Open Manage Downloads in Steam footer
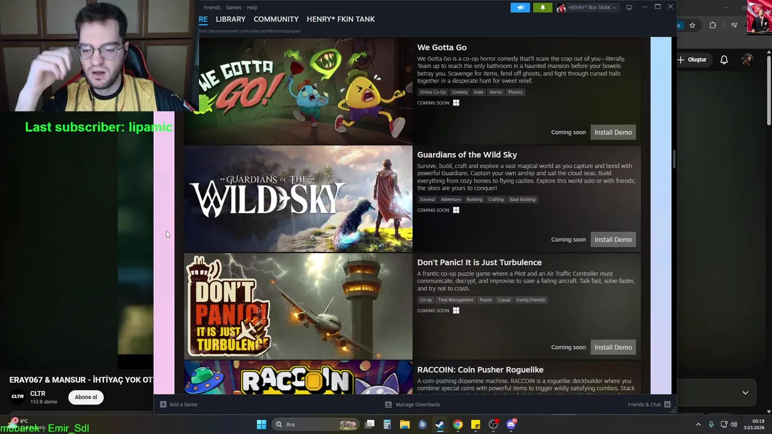The width and height of the screenshot is (772, 434). 413,404
